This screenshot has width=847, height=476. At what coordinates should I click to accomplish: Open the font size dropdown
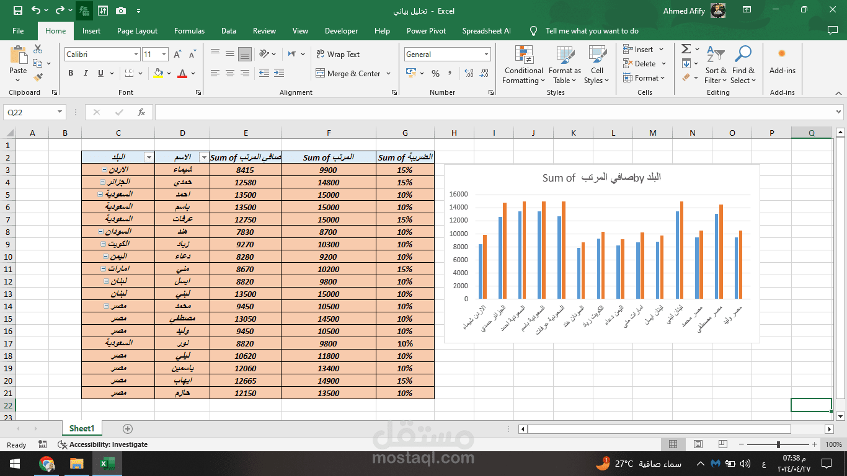(164, 54)
